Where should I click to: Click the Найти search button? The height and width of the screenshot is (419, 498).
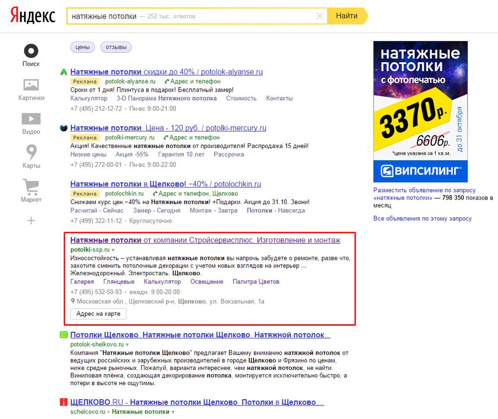pos(347,16)
